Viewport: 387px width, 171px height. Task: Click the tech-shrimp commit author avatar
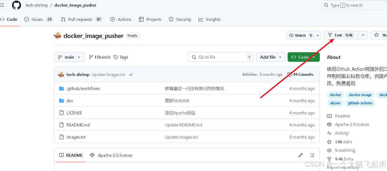(61, 75)
